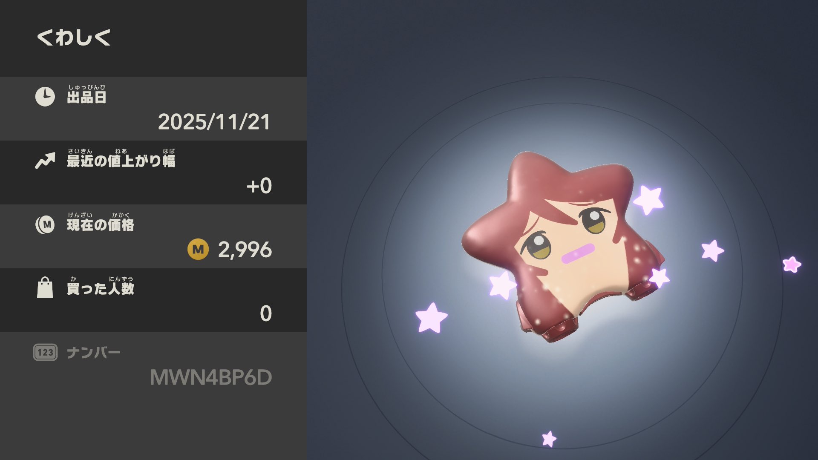Click the rising arrow trend icon
This screenshot has height=460, width=818.
point(45,161)
